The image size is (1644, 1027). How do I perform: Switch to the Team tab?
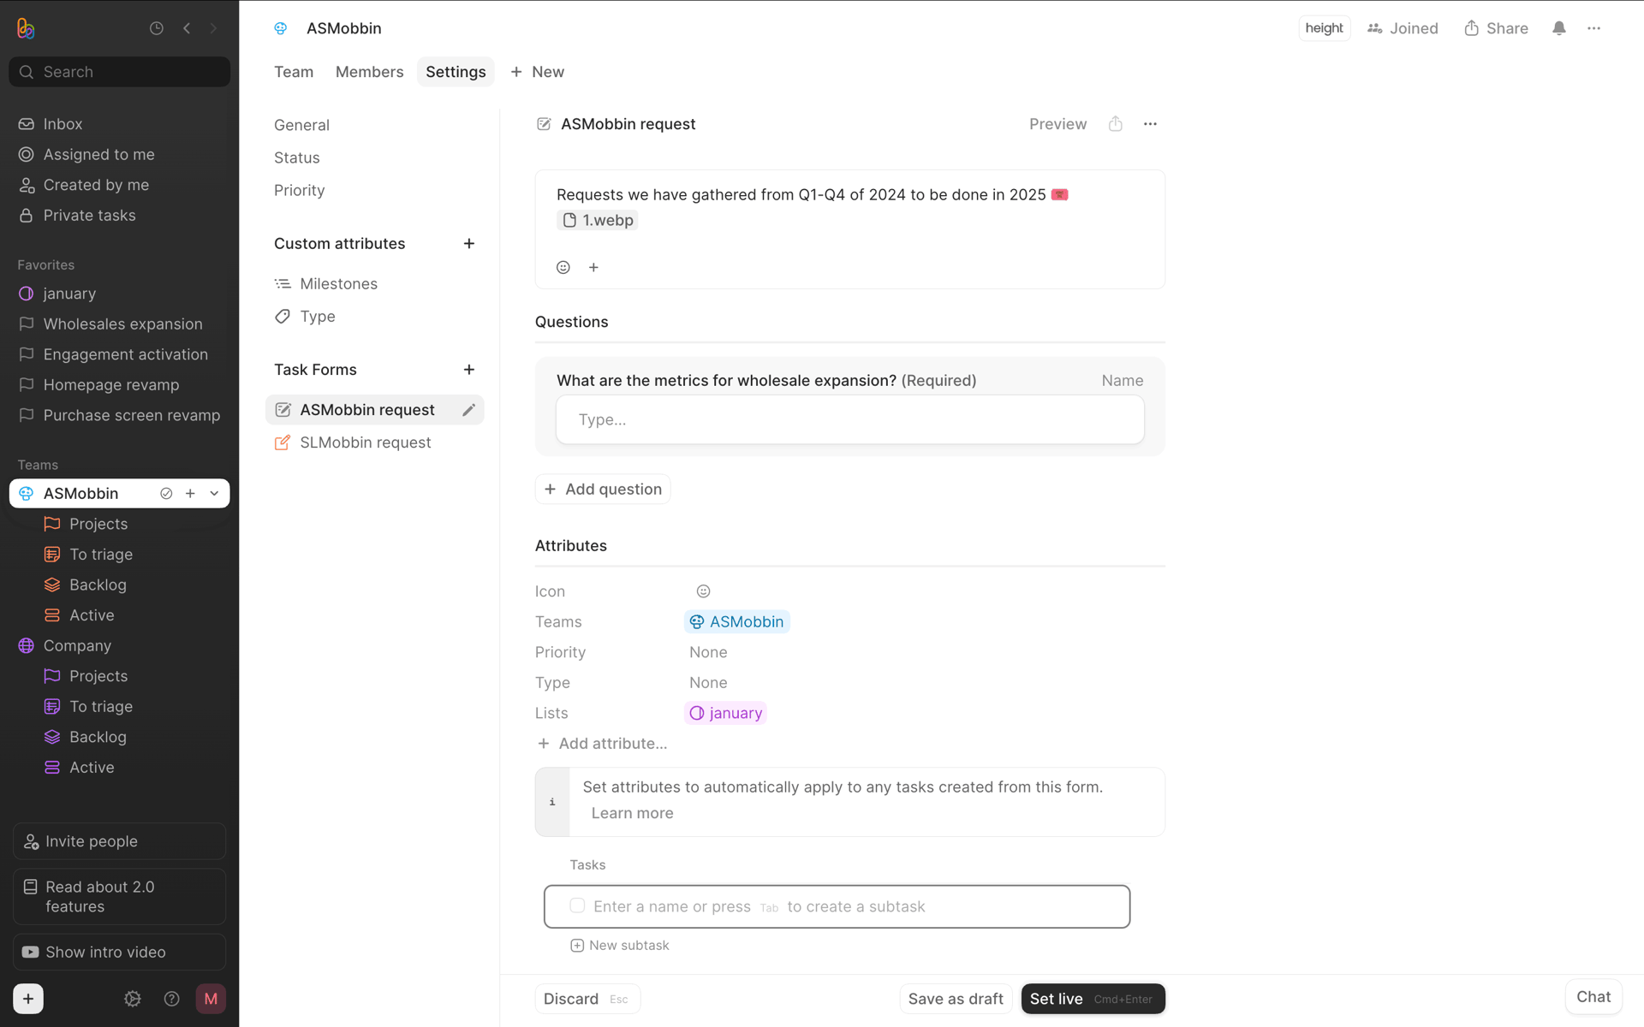294,72
